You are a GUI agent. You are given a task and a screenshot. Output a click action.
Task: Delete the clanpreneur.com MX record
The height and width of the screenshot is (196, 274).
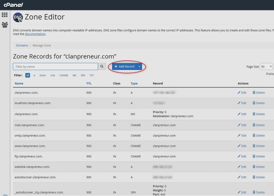(x=259, y=114)
